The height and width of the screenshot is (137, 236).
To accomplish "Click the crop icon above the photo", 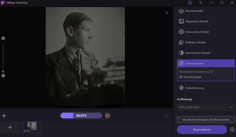I will tap(167, 13).
